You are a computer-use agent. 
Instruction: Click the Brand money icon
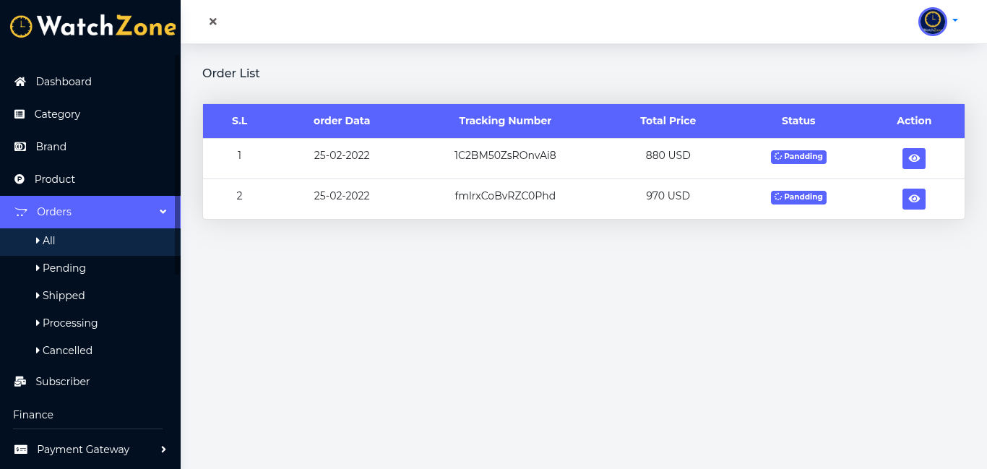tap(20, 147)
